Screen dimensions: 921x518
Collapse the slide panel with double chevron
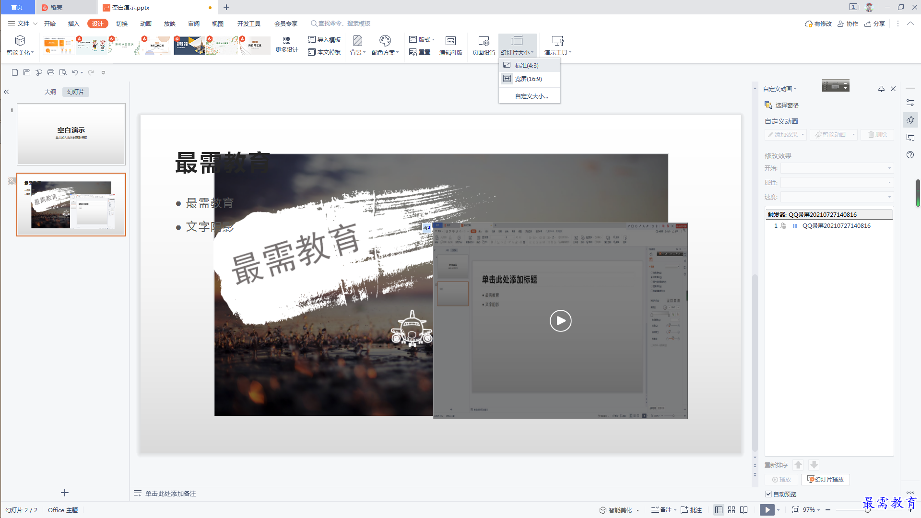coord(6,92)
